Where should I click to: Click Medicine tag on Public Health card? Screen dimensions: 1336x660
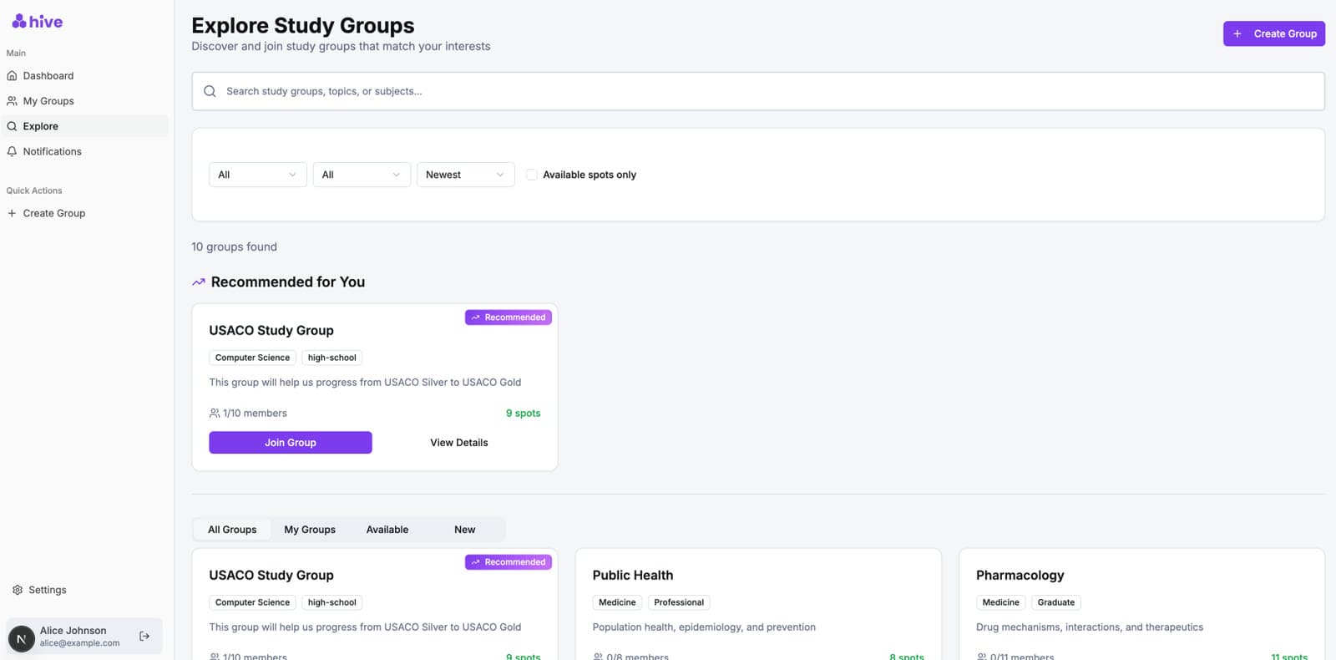pos(617,602)
